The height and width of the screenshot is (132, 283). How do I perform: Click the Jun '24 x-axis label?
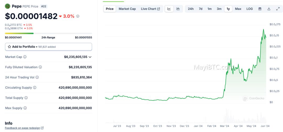pyautogui.click(x=265, y=126)
